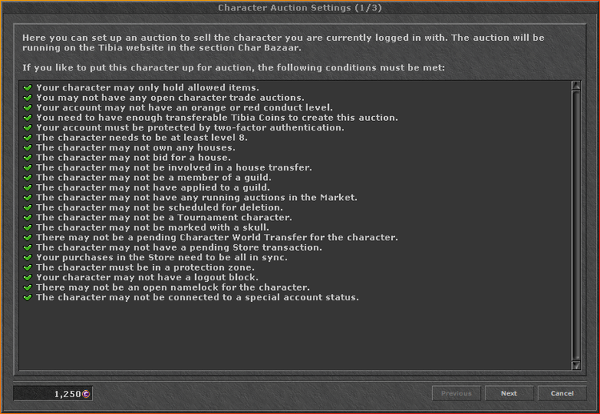
Task: Click checkmark beside 'member of a guild'
Action: pyautogui.click(x=27, y=178)
